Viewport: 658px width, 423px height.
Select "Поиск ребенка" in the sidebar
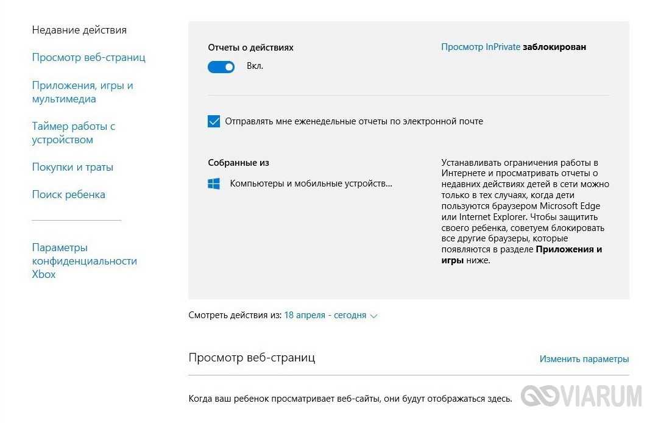(x=68, y=194)
